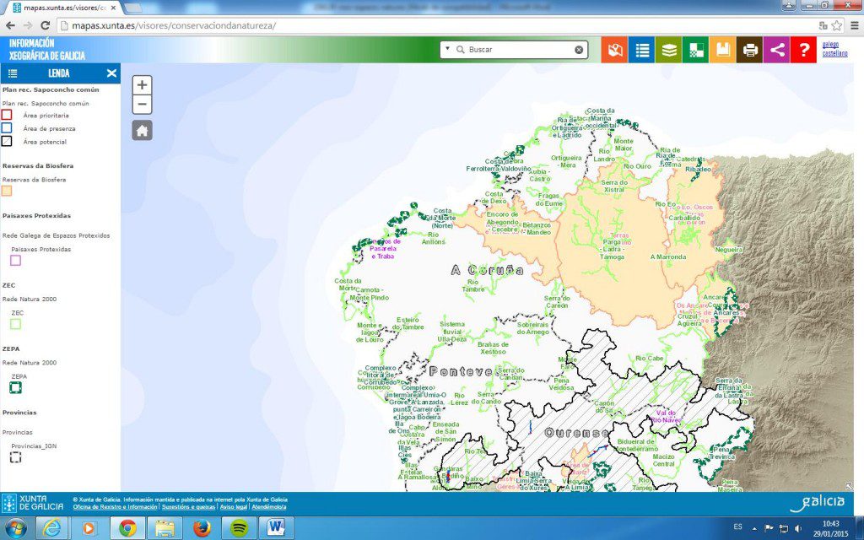The width and height of the screenshot is (864, 540).
Task: Close the Lenda legend panel
Action: point(111,73)
